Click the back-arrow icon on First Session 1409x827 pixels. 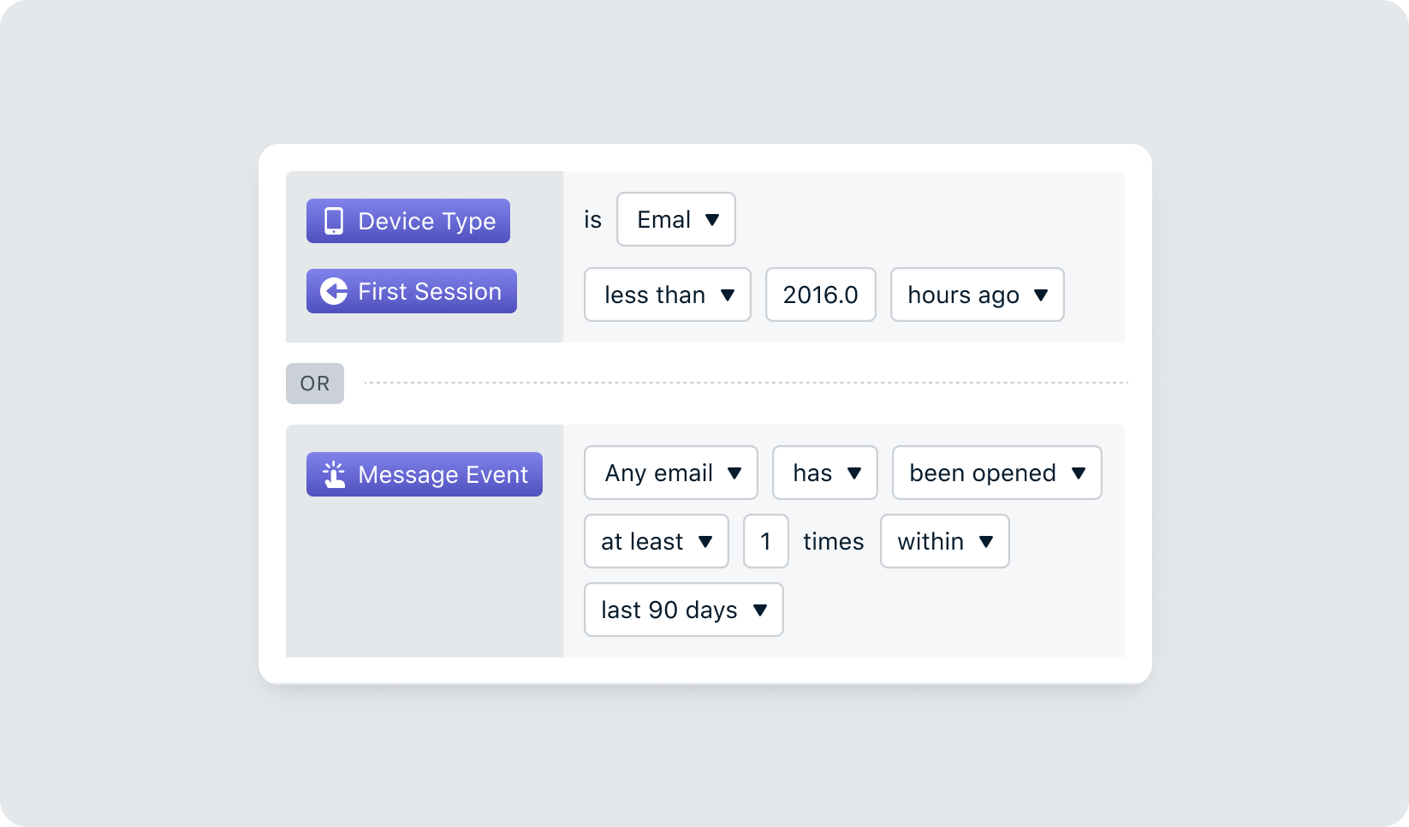coord(334,291)
